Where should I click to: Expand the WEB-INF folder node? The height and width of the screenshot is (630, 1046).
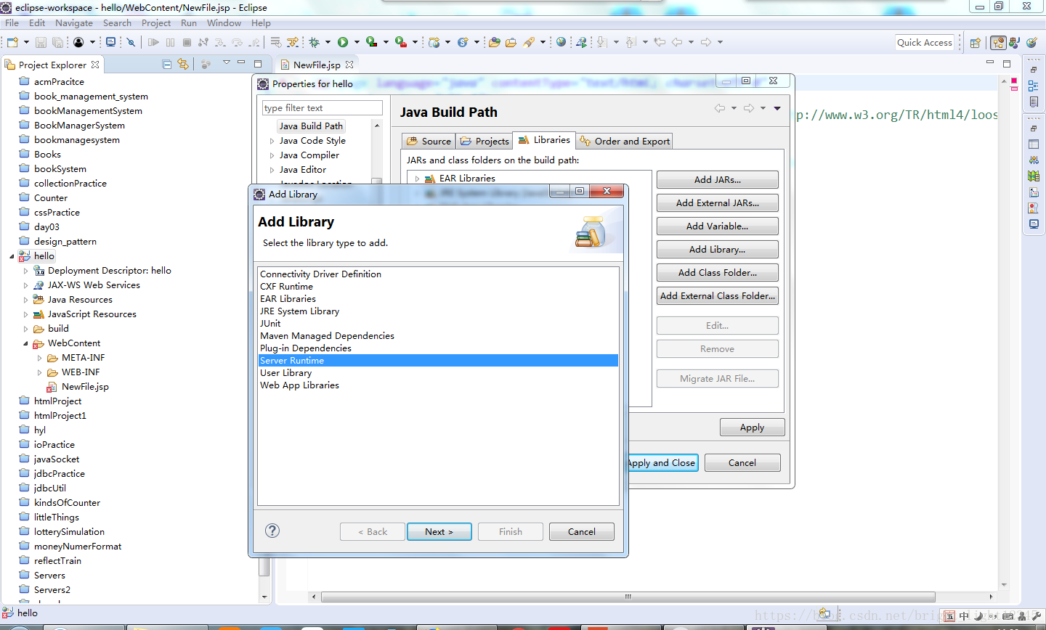40,372
